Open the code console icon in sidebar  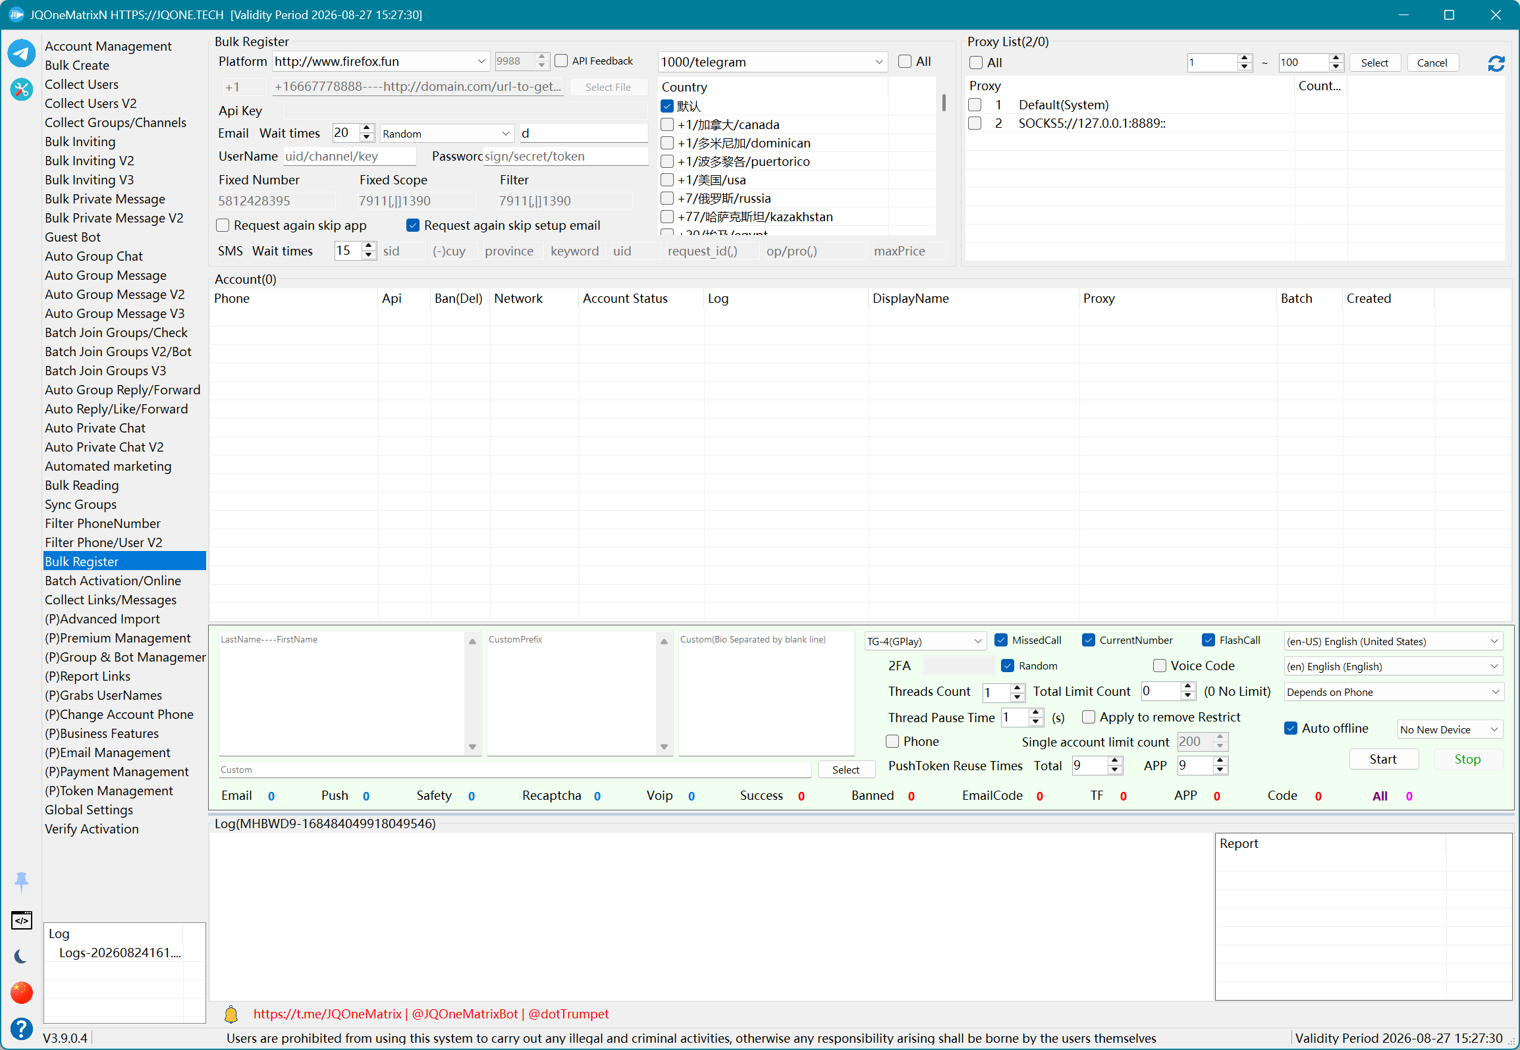21,920
